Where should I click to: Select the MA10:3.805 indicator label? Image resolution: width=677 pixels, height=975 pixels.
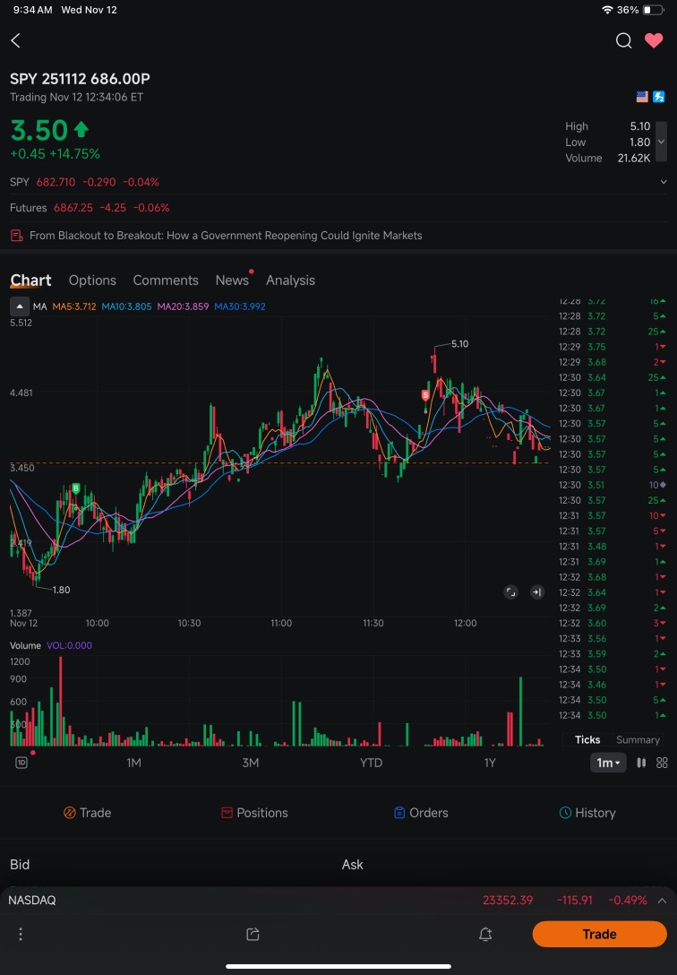pyautogui.click(x=126, y=306)
